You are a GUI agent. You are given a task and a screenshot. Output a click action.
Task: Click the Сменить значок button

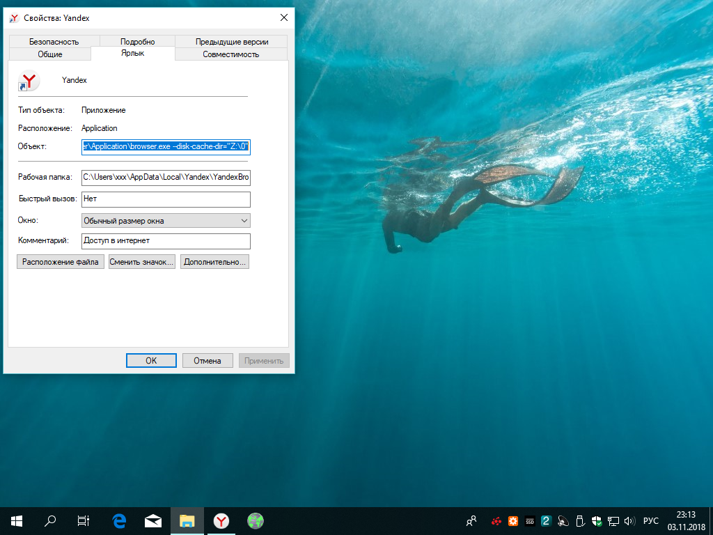tap(142, 262)
